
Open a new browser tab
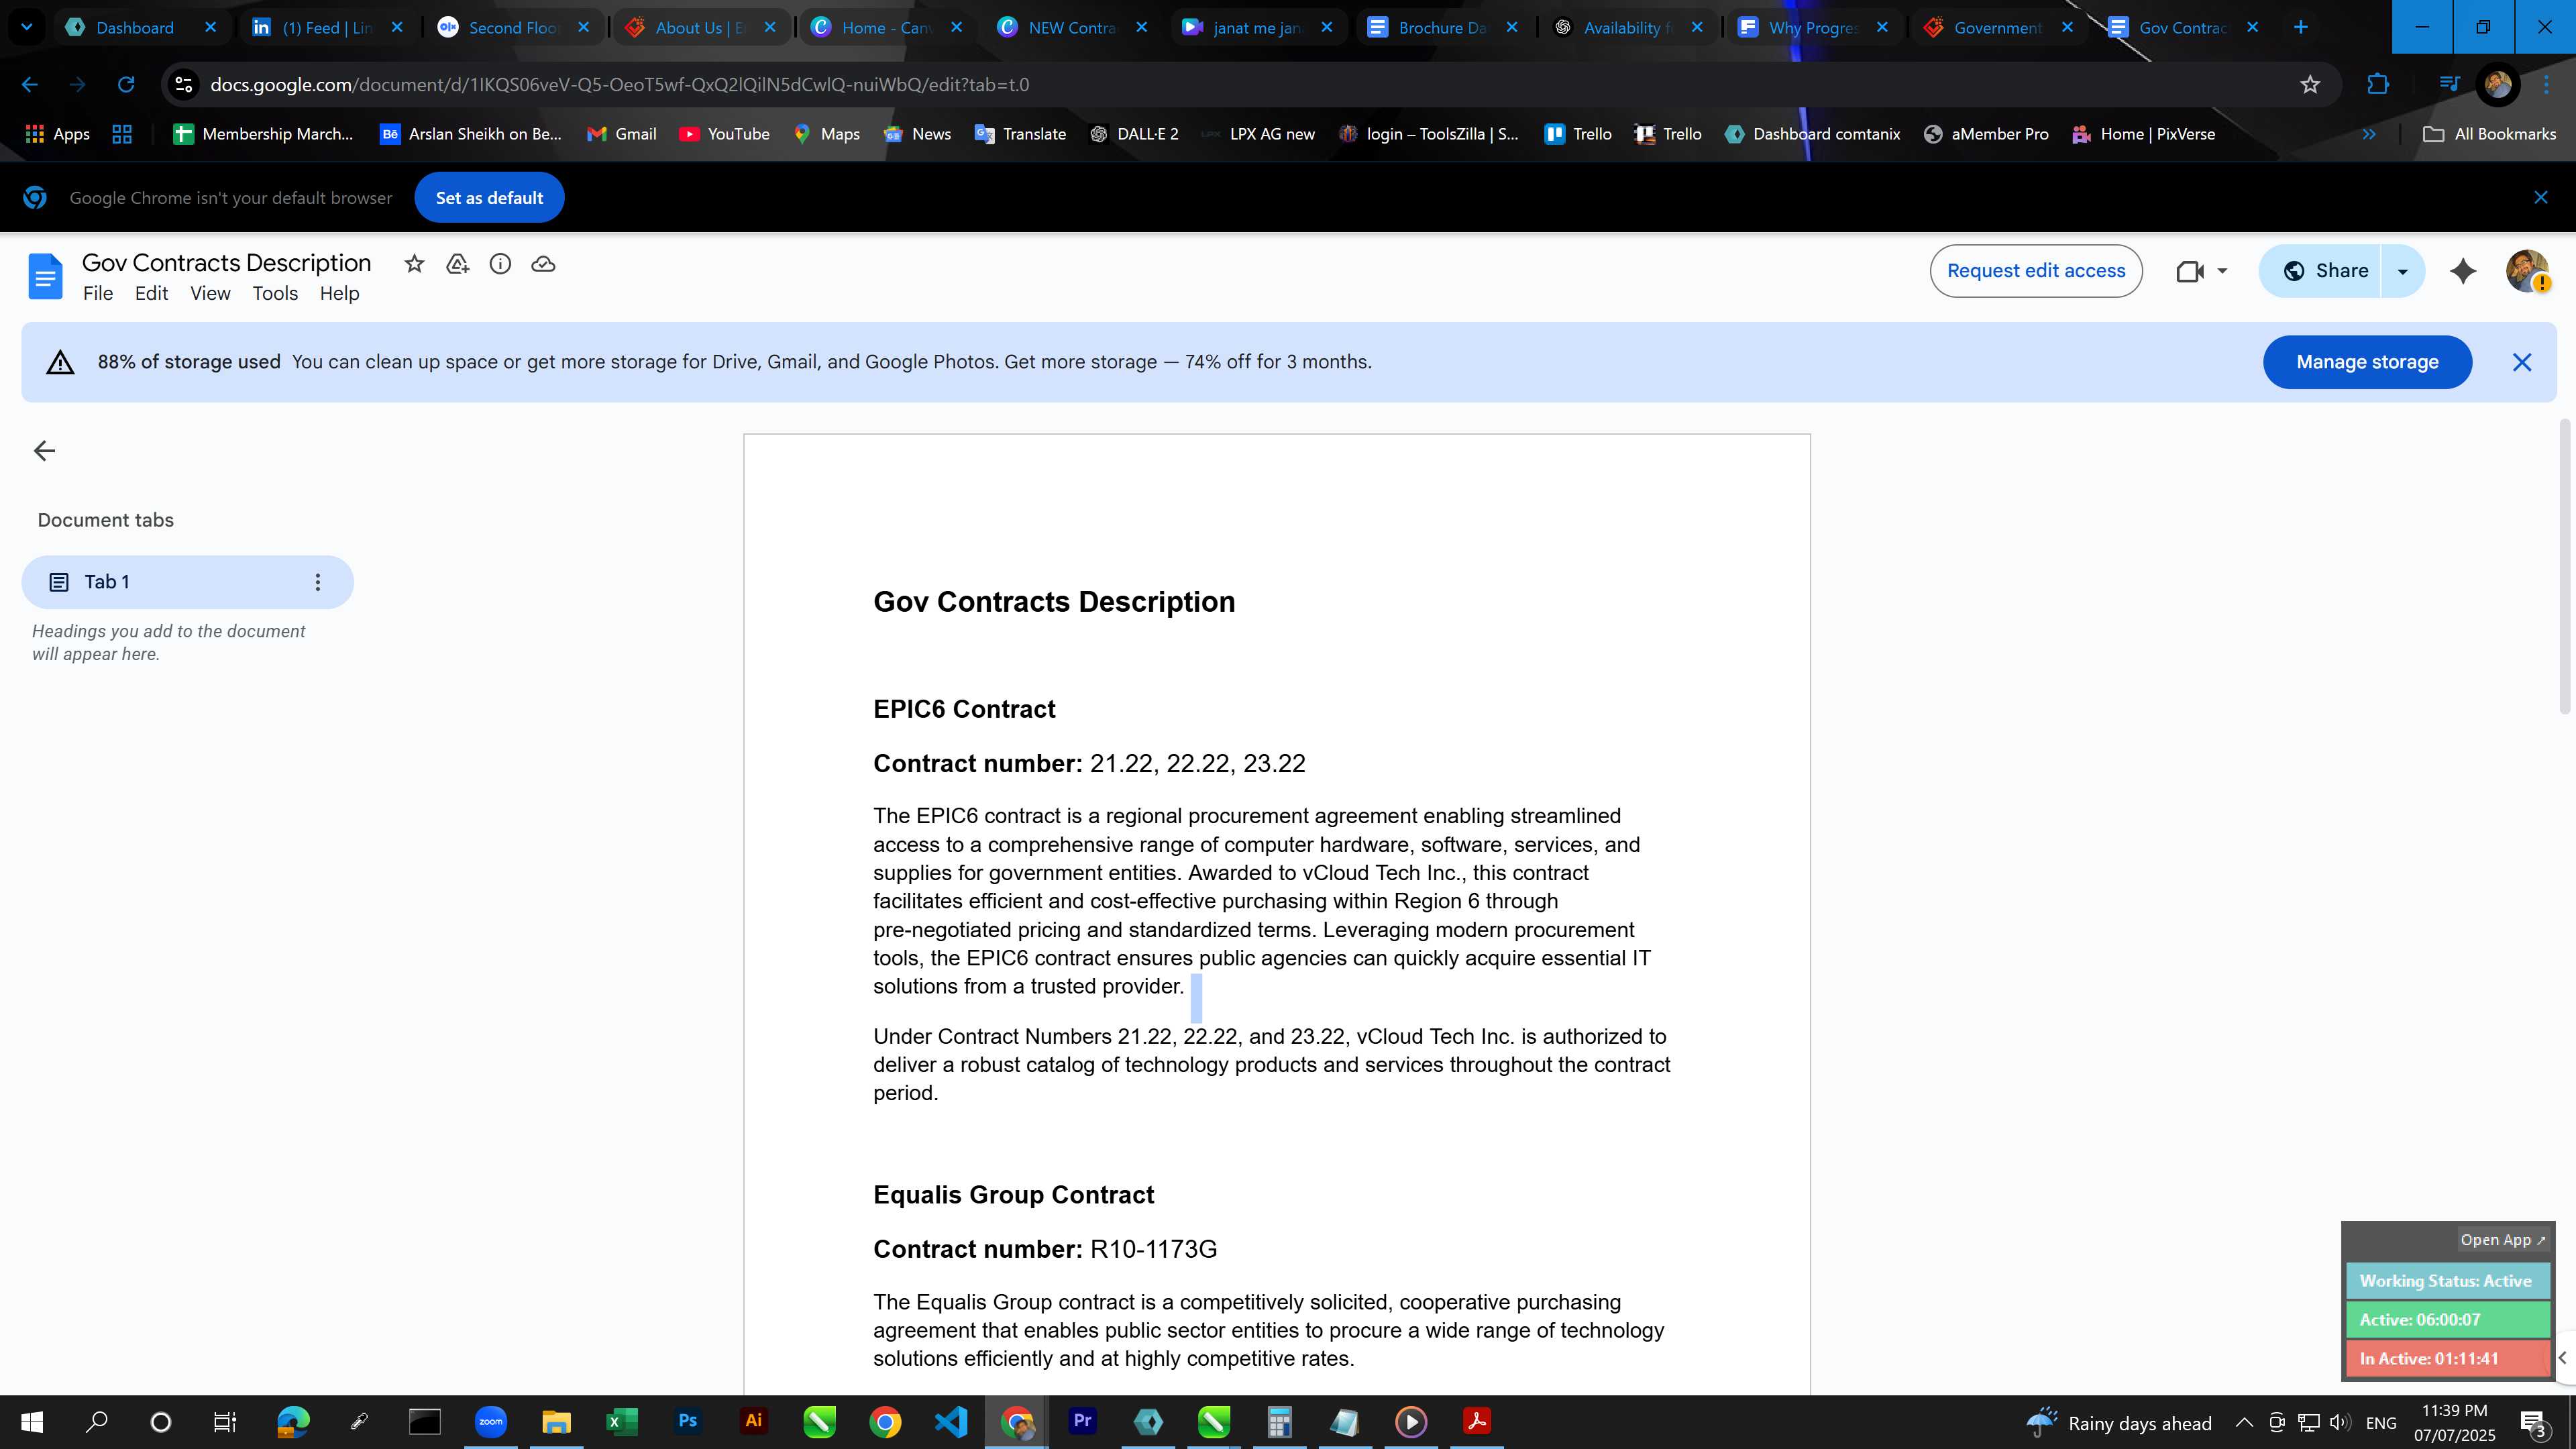pyautogui.click(x=2300, y=28)
